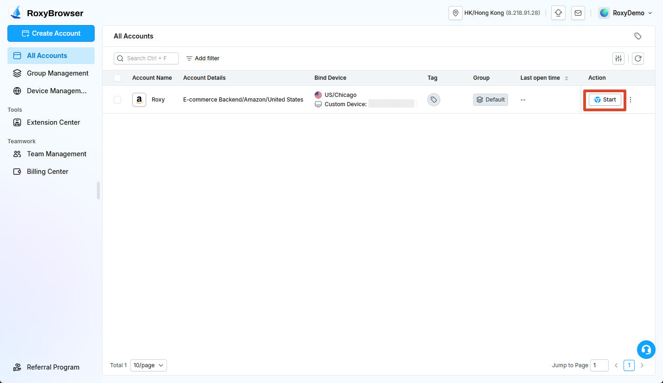
Task: Open the Extension Center
Action: (x=51, y=122)
